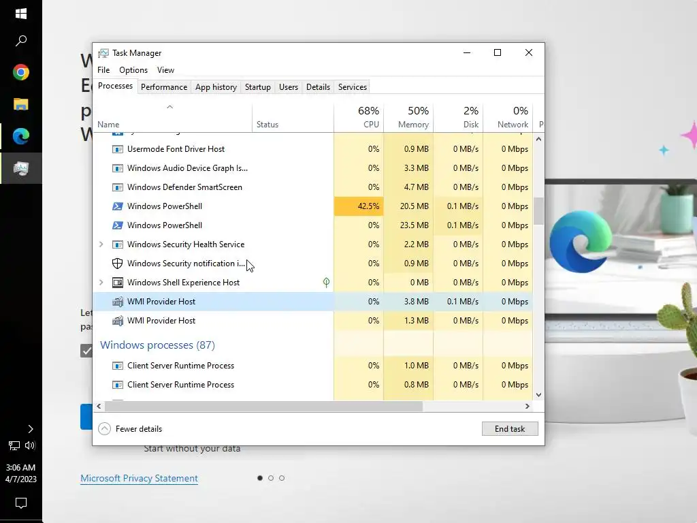The width and height of the screenshot is (697, 523).
Task: Open the Options menu
Action: tap(133, 70)
